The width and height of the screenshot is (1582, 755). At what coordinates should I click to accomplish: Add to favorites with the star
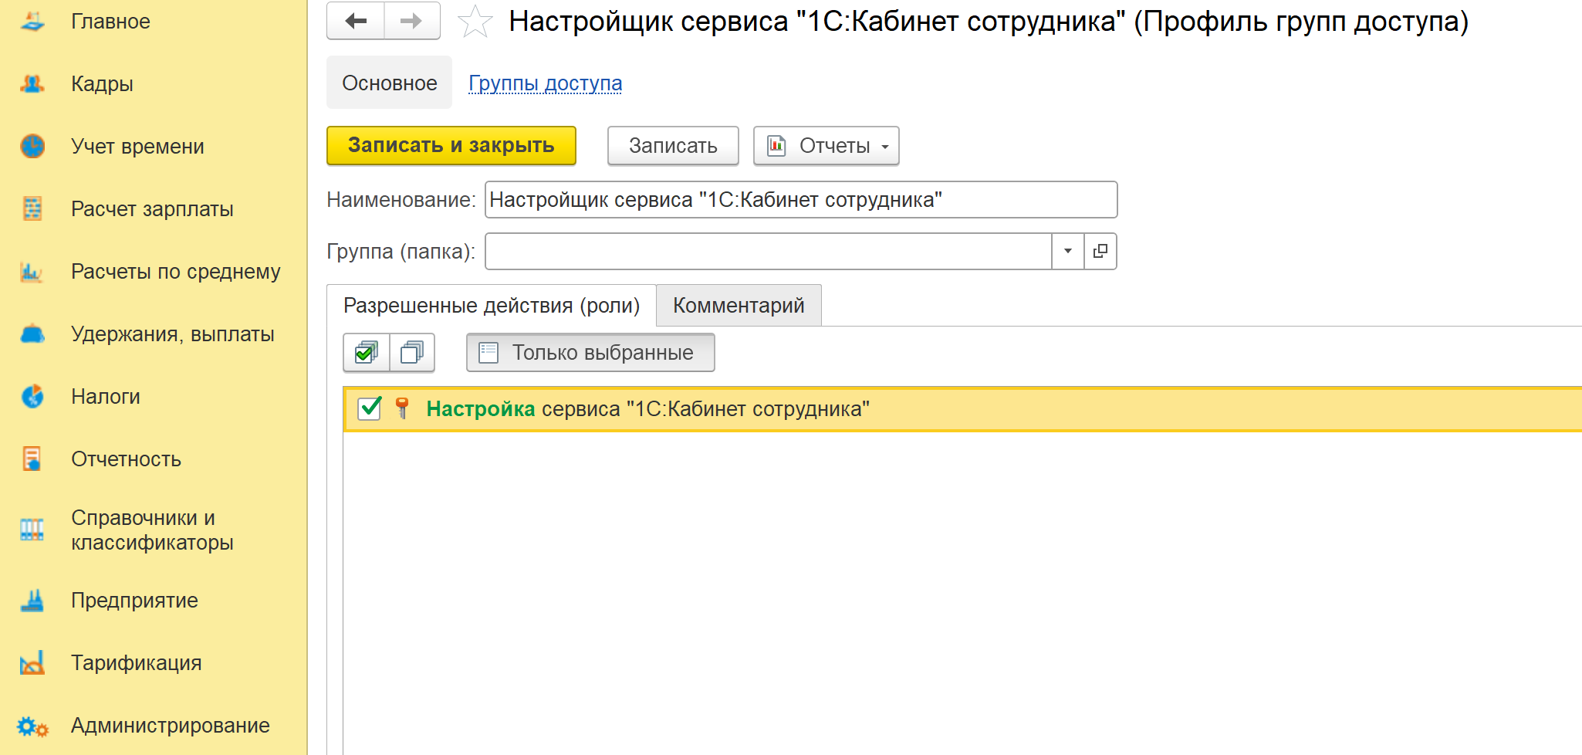[x=475, y=22]
